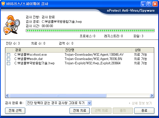Click the 프로세스: 0 count
159x118 pixels.
87,36
